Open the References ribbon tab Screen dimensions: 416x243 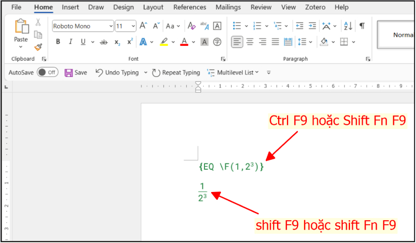[x=189, y=7]
